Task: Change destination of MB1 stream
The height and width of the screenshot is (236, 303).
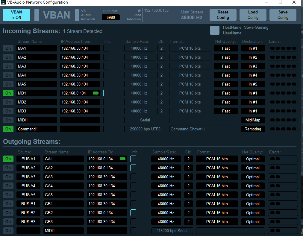Action: [253, 93]
